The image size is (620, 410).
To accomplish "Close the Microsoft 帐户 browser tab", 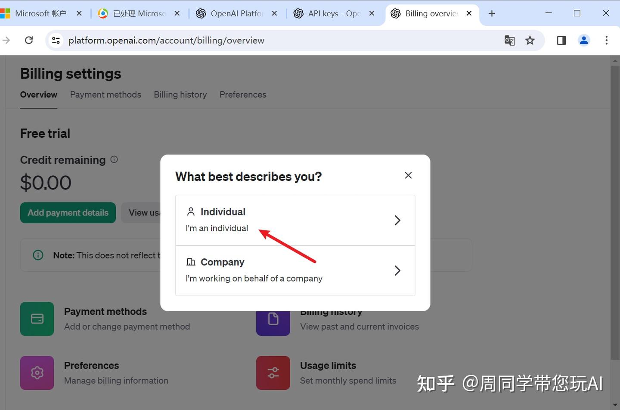I will tap(79, 13).
